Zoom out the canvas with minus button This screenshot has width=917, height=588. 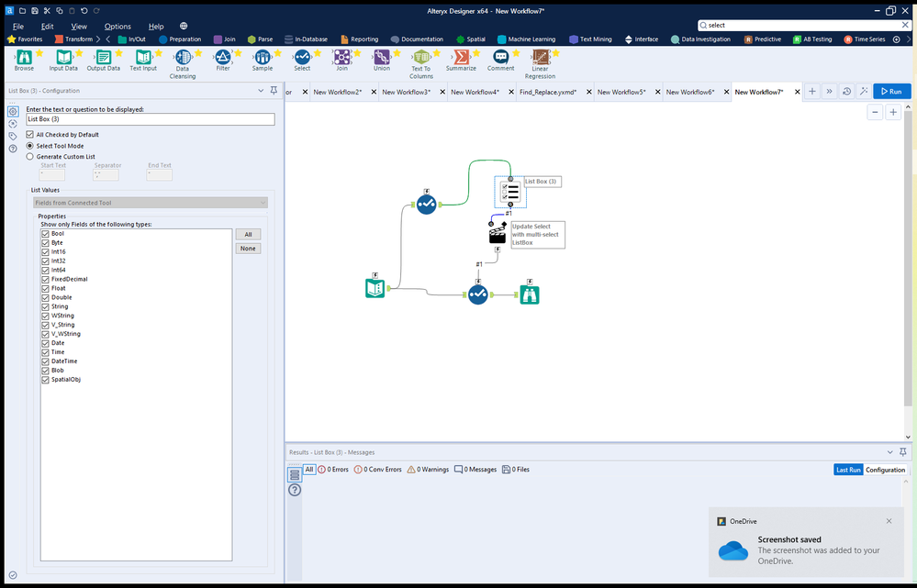pyautogui.click(x=875, y=113)
